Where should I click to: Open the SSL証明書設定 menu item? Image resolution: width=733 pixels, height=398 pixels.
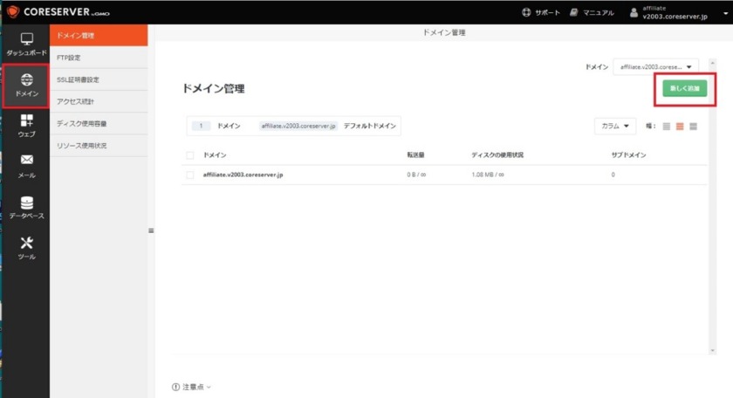(99, 79)
